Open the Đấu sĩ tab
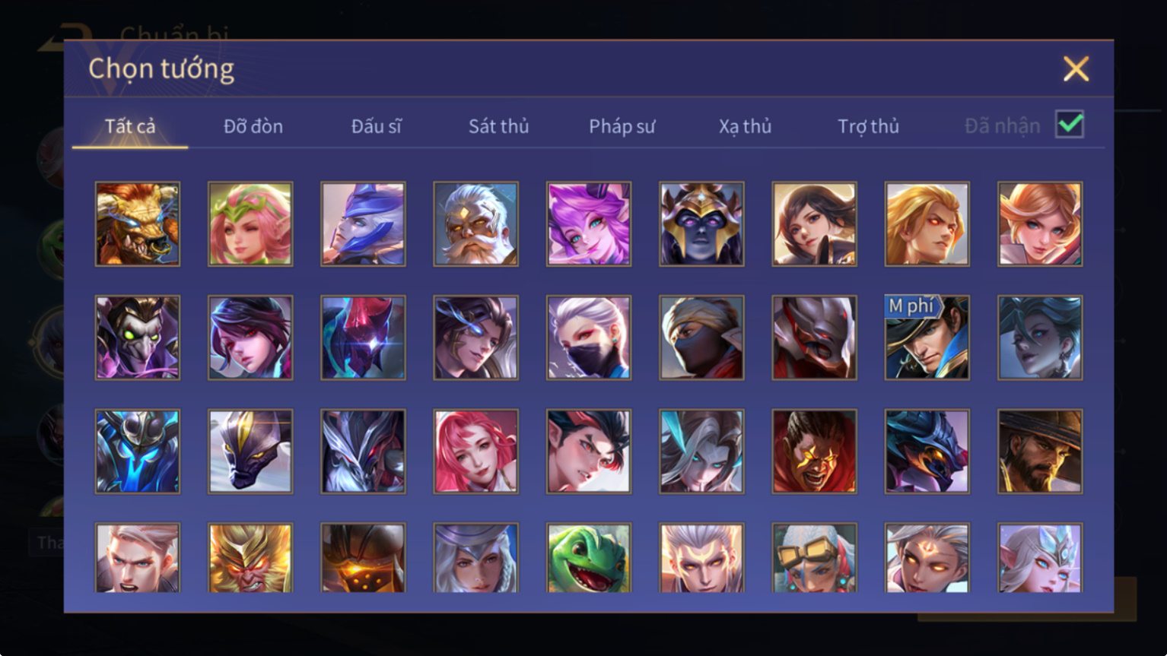Screen dimensions: 1167x656 coord(377,126)
